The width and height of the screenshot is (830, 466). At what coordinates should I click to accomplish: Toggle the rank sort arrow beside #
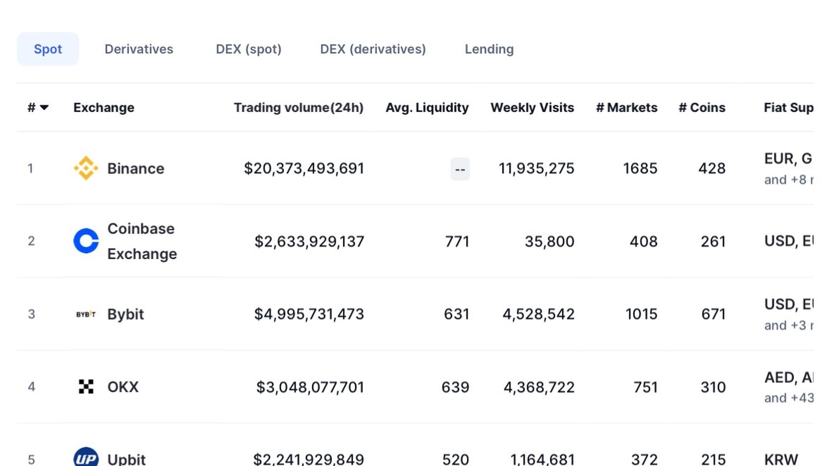coord(44,108)
